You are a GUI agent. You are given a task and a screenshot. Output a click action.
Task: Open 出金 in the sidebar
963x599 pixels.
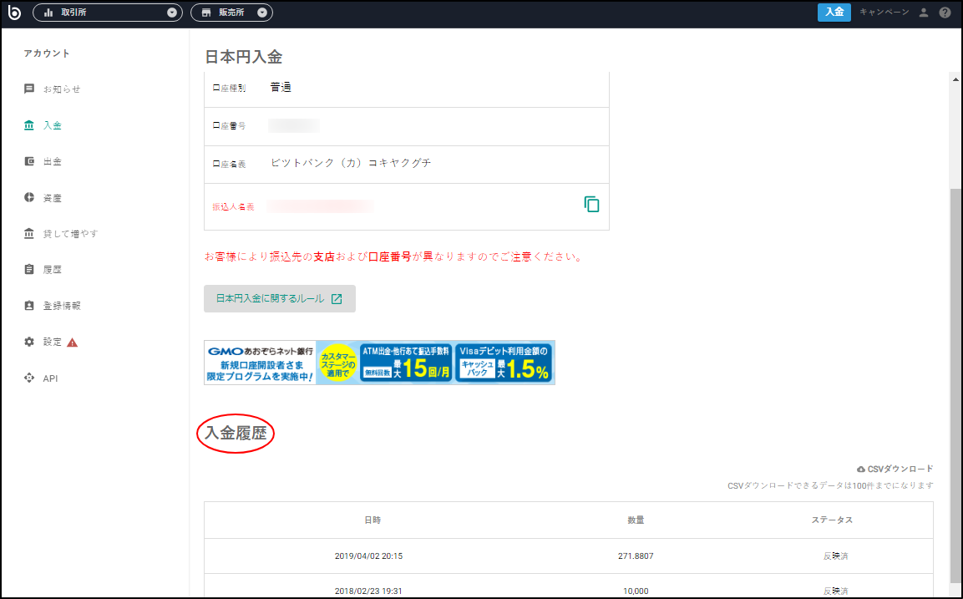53,161
